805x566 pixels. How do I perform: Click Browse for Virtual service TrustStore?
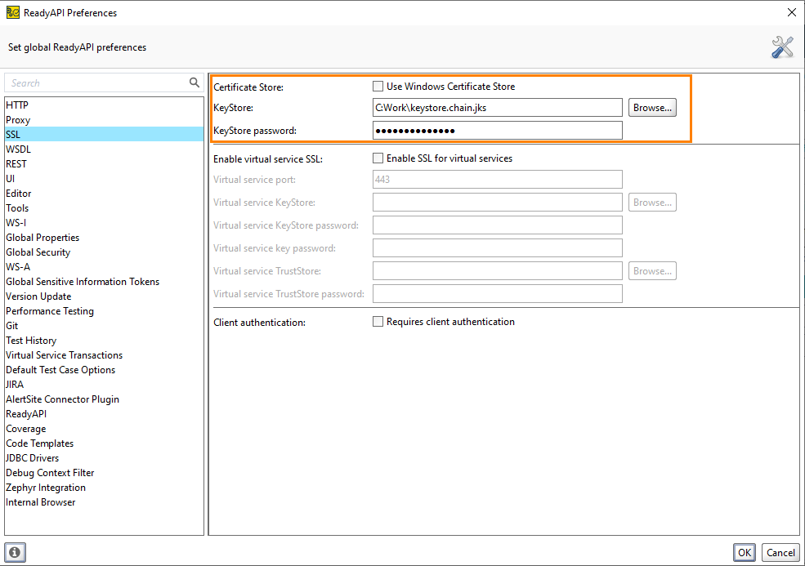(652, 271)
